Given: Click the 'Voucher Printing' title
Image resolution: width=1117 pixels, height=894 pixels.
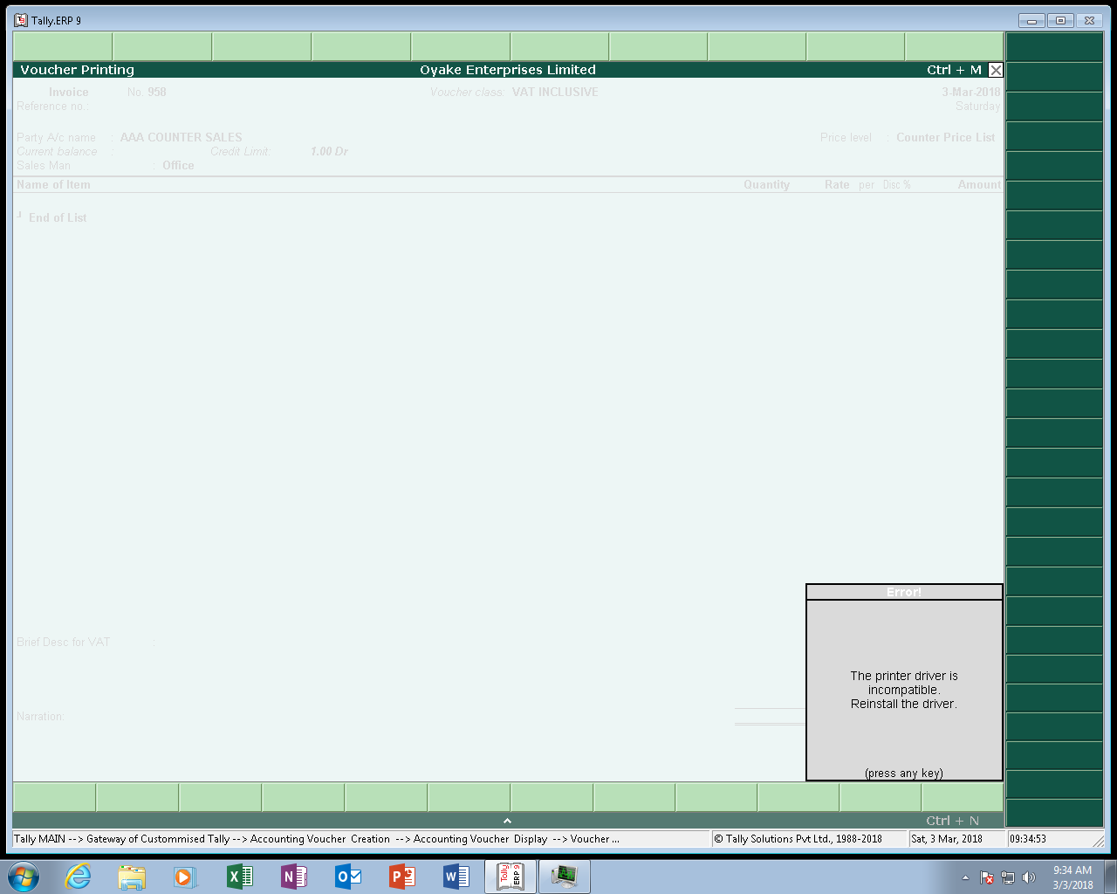Looking at the screenshot, I should pyautogui.click(x=78, y=70).
